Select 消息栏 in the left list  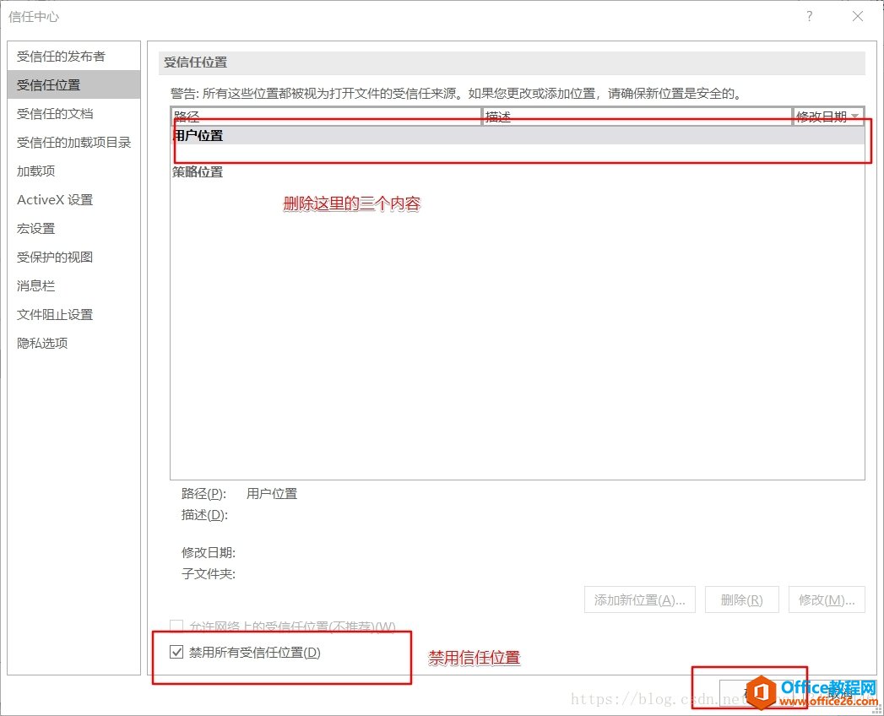pyautogui.click(x=36, y=285)
